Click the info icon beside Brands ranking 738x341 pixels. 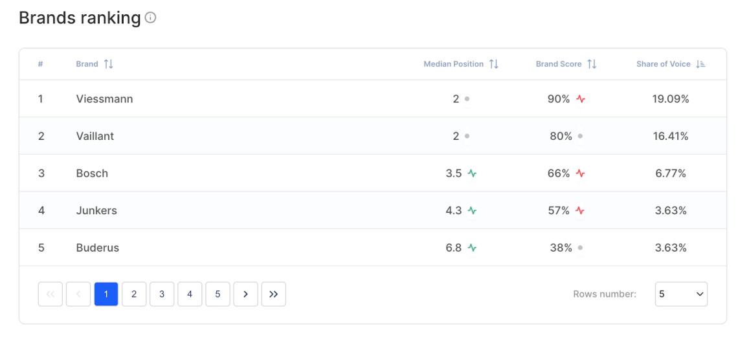tap(150, 18)
